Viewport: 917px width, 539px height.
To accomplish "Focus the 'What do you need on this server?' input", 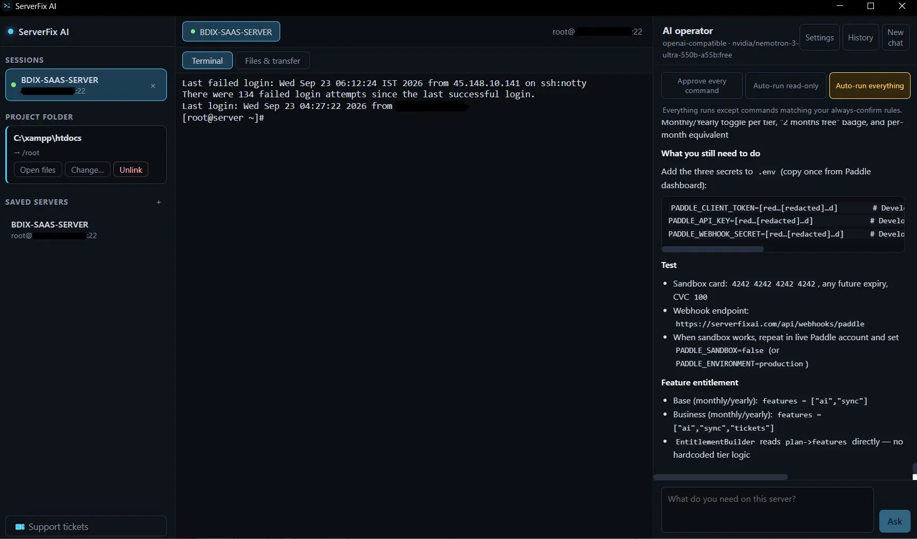I will point(767,509).
